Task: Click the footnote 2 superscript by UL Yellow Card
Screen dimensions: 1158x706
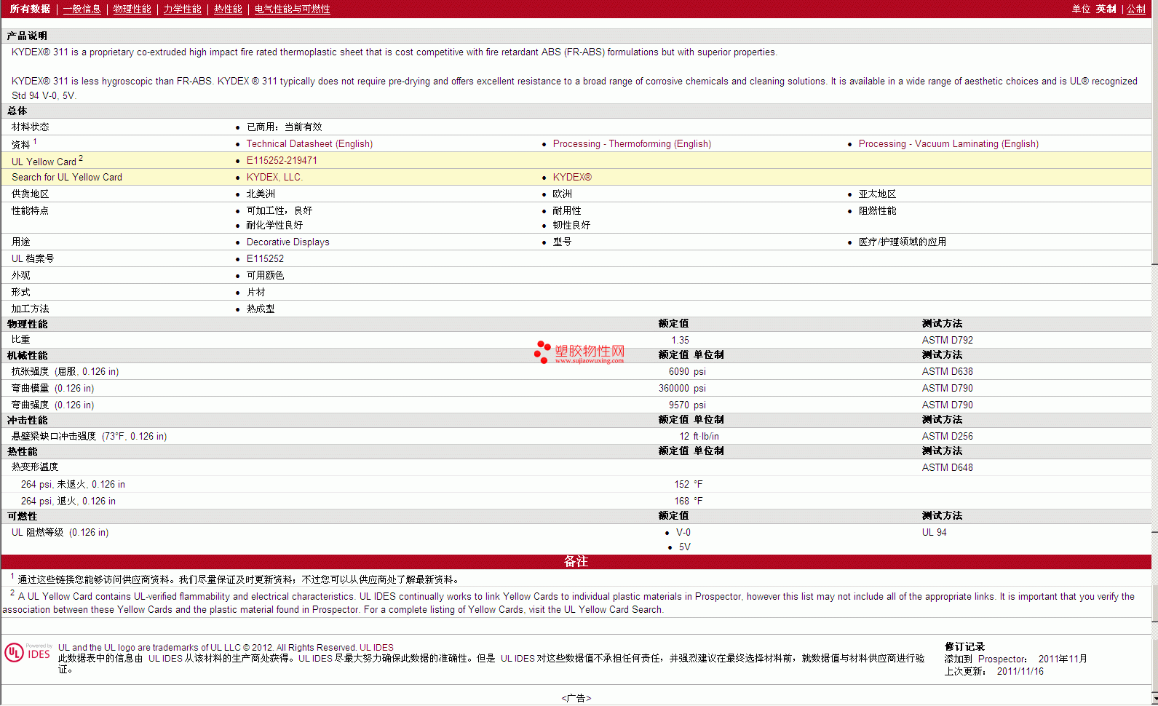Action: point(81,158)
